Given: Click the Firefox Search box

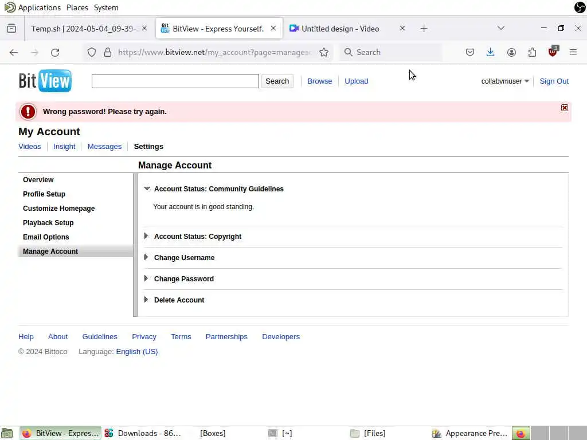Looking at the screenshot, I should pyautogui.click(x=390, y=52).
